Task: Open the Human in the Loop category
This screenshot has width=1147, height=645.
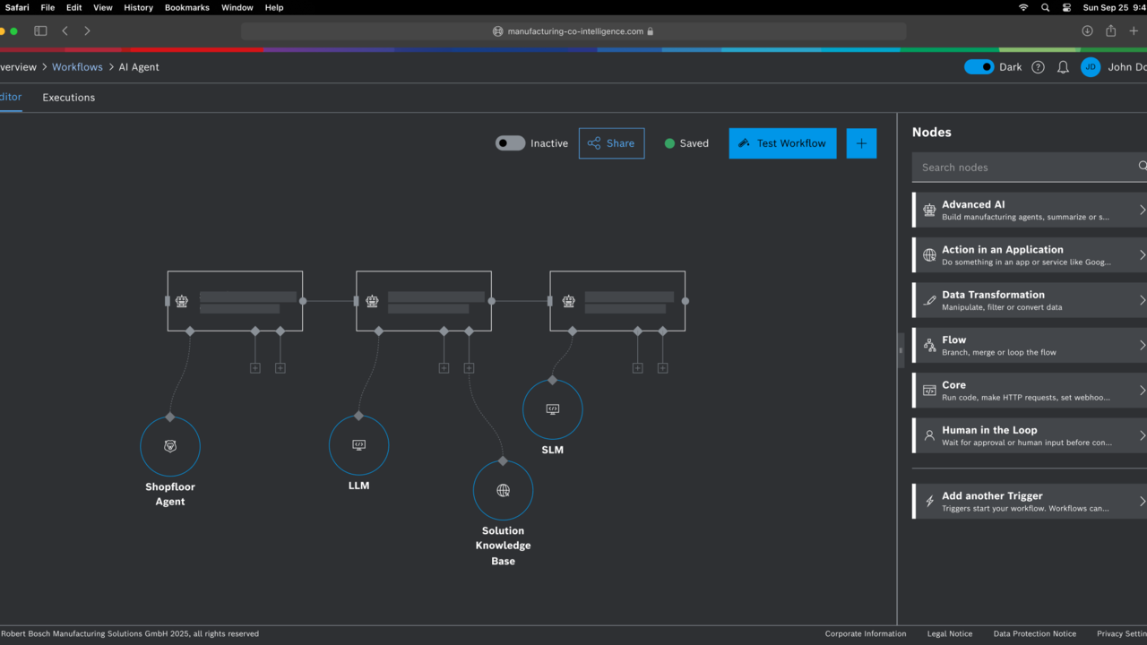Action: 1029,435
